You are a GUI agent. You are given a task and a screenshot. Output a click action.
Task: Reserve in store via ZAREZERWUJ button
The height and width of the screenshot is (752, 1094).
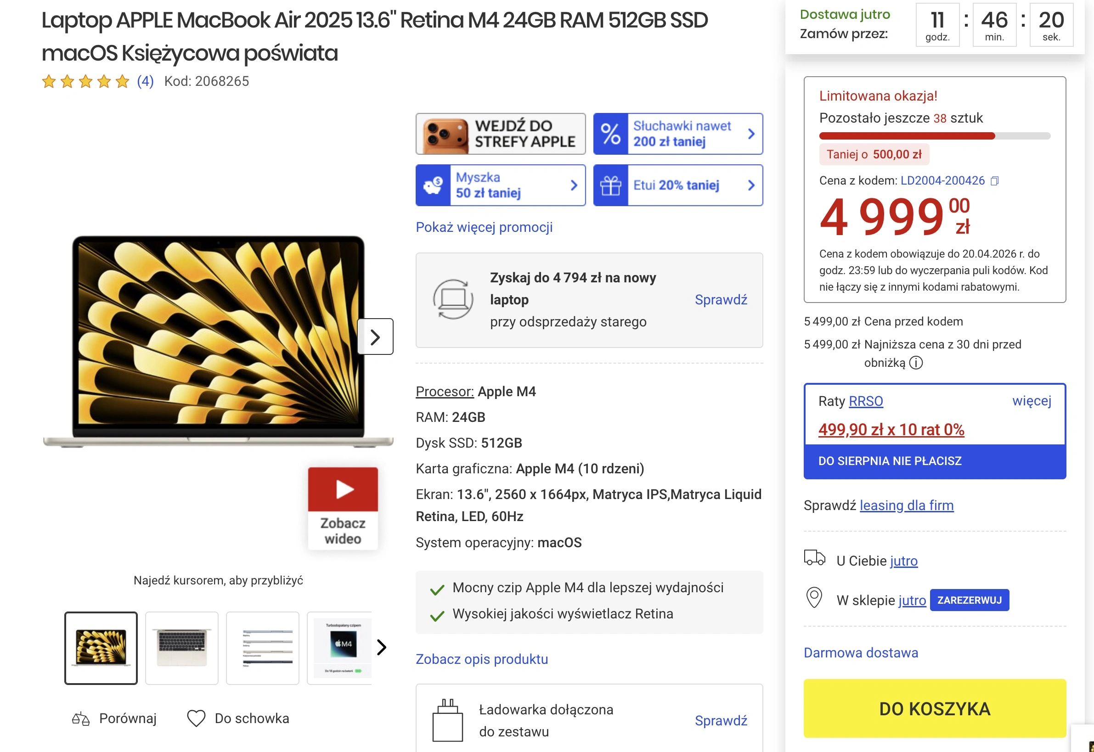(x=969, y=600)
